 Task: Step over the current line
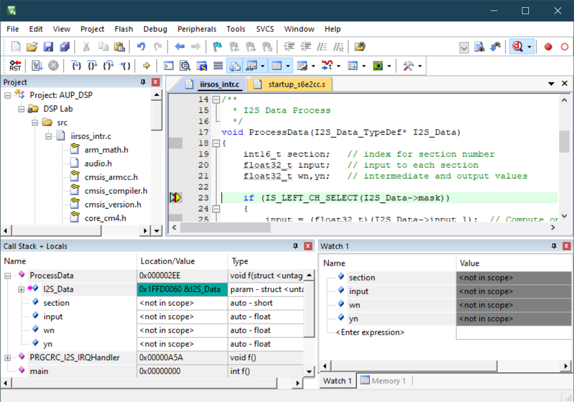tap(92, 66)
